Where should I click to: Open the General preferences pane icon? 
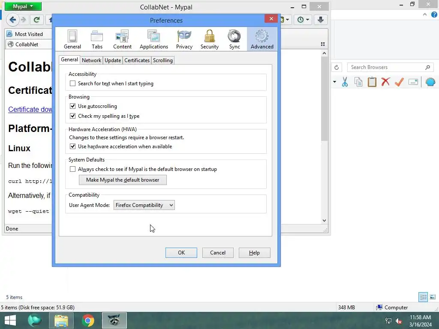tap(72, 39)
